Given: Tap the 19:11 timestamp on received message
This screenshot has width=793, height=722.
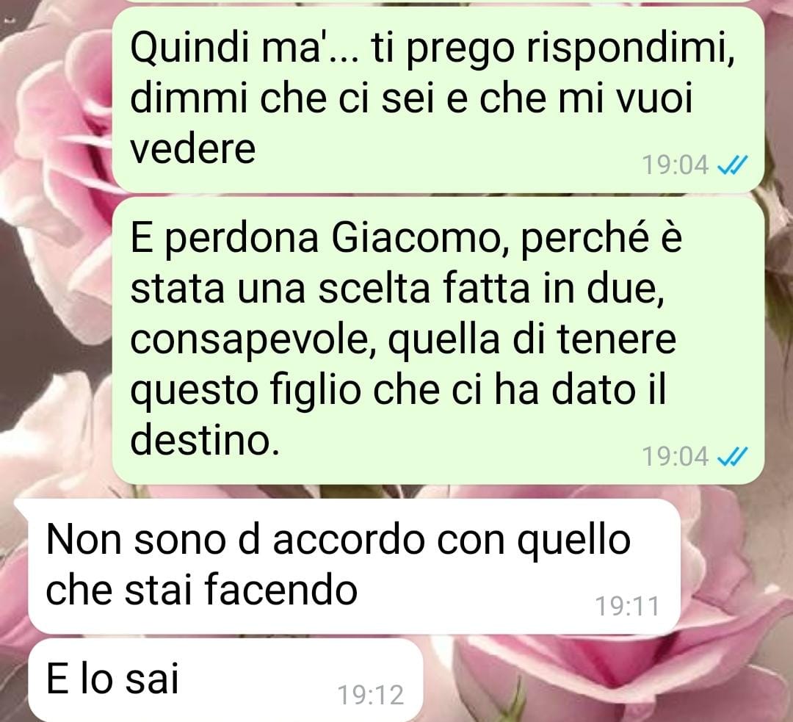Looking at the screenshot, I should coord(627,606).
